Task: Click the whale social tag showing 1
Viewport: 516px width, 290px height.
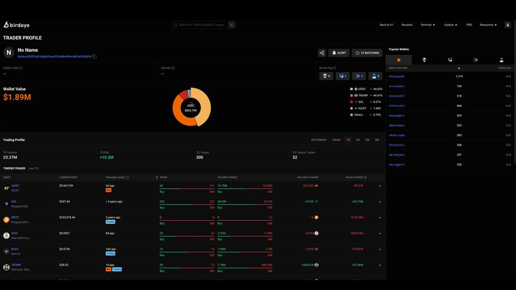Action: point(342,76)
